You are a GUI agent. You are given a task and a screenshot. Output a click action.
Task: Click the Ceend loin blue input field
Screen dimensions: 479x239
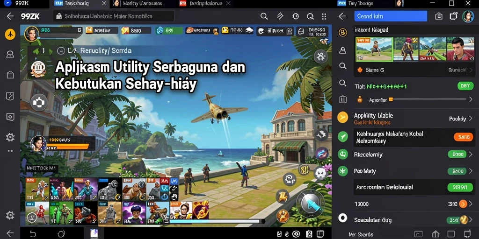click(391, 16)
